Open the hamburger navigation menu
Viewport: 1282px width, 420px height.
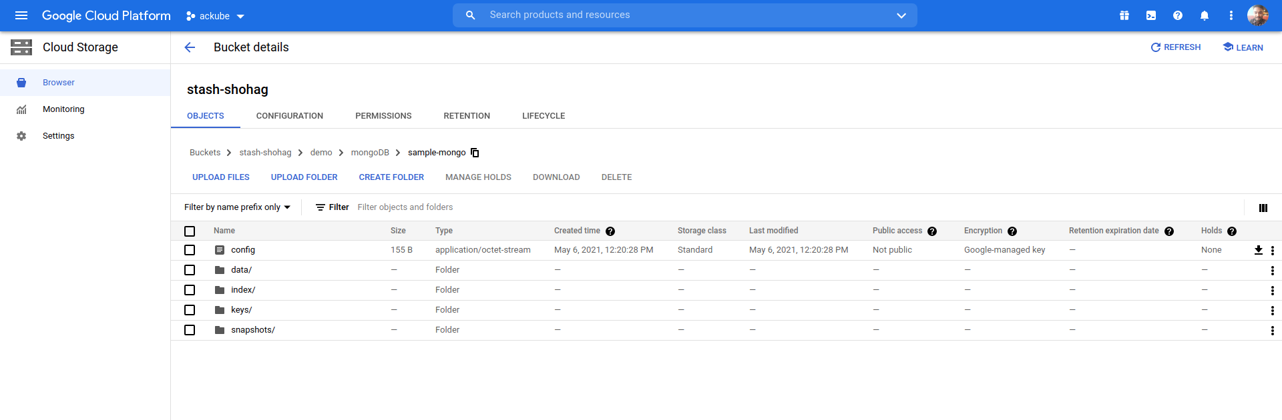(x=21, y=15)
